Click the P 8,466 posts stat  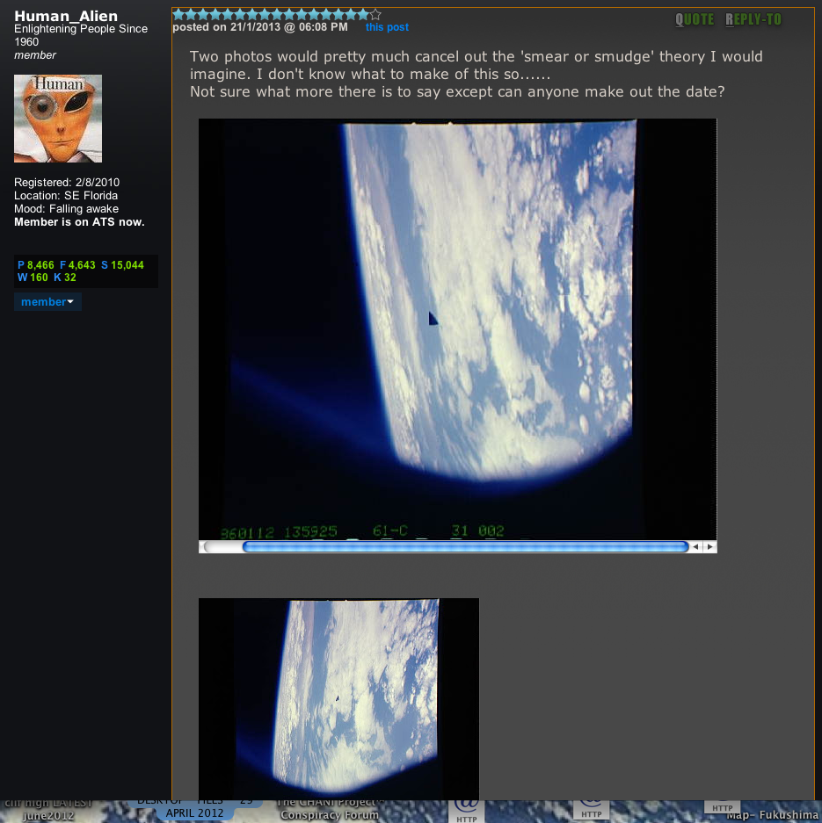point(36,264)
